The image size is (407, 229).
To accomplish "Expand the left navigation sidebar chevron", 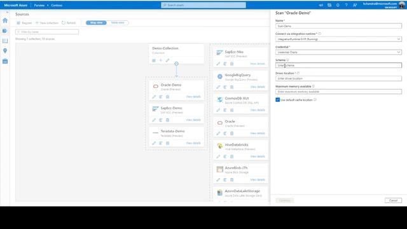I will (x=7, y=12).
